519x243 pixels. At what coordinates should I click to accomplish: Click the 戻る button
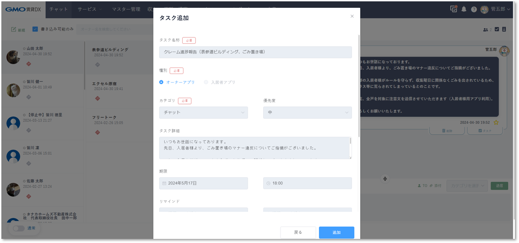(x=298, y=232)
